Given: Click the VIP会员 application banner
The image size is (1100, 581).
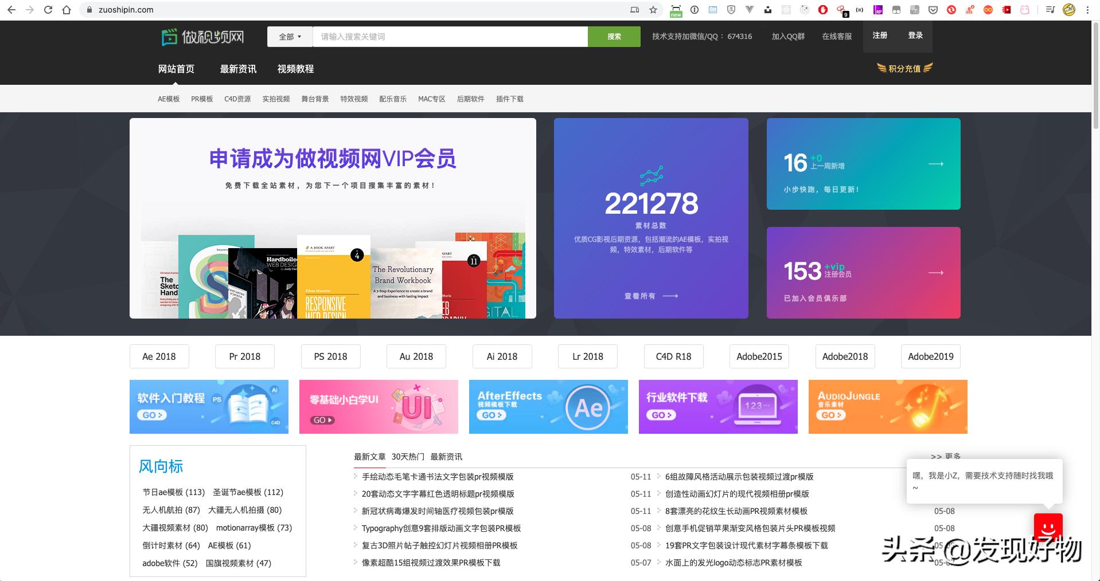Looking at the screenshot, I should (x=333, y=218).
